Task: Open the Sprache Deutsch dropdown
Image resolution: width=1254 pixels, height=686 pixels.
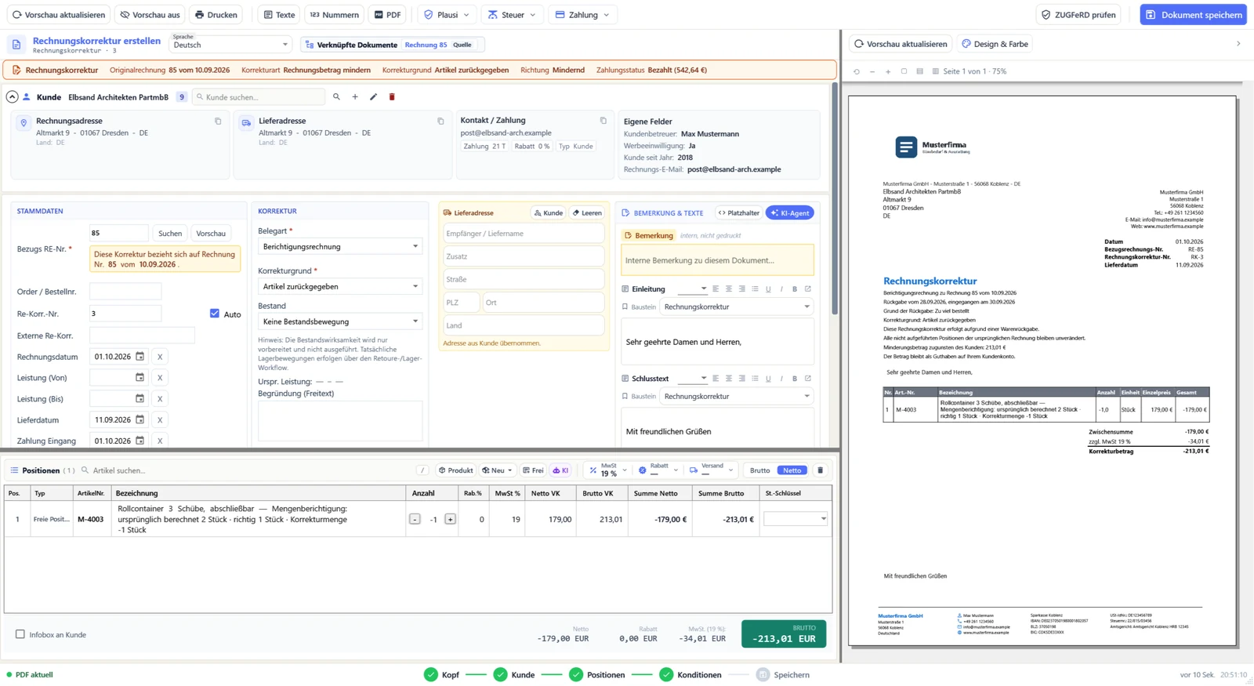Action: coord(230,45)
